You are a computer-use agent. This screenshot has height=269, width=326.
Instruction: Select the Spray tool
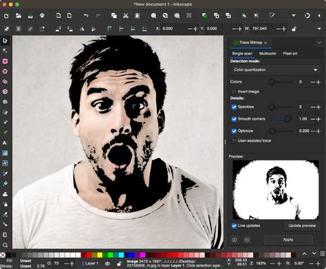[5, 204]
